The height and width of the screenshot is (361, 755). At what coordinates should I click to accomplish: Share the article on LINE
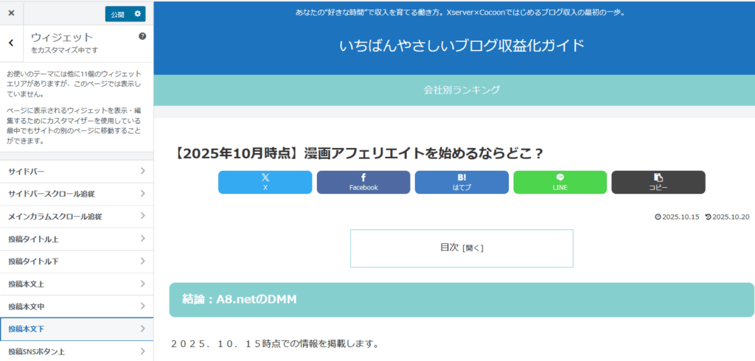point(560,182)
